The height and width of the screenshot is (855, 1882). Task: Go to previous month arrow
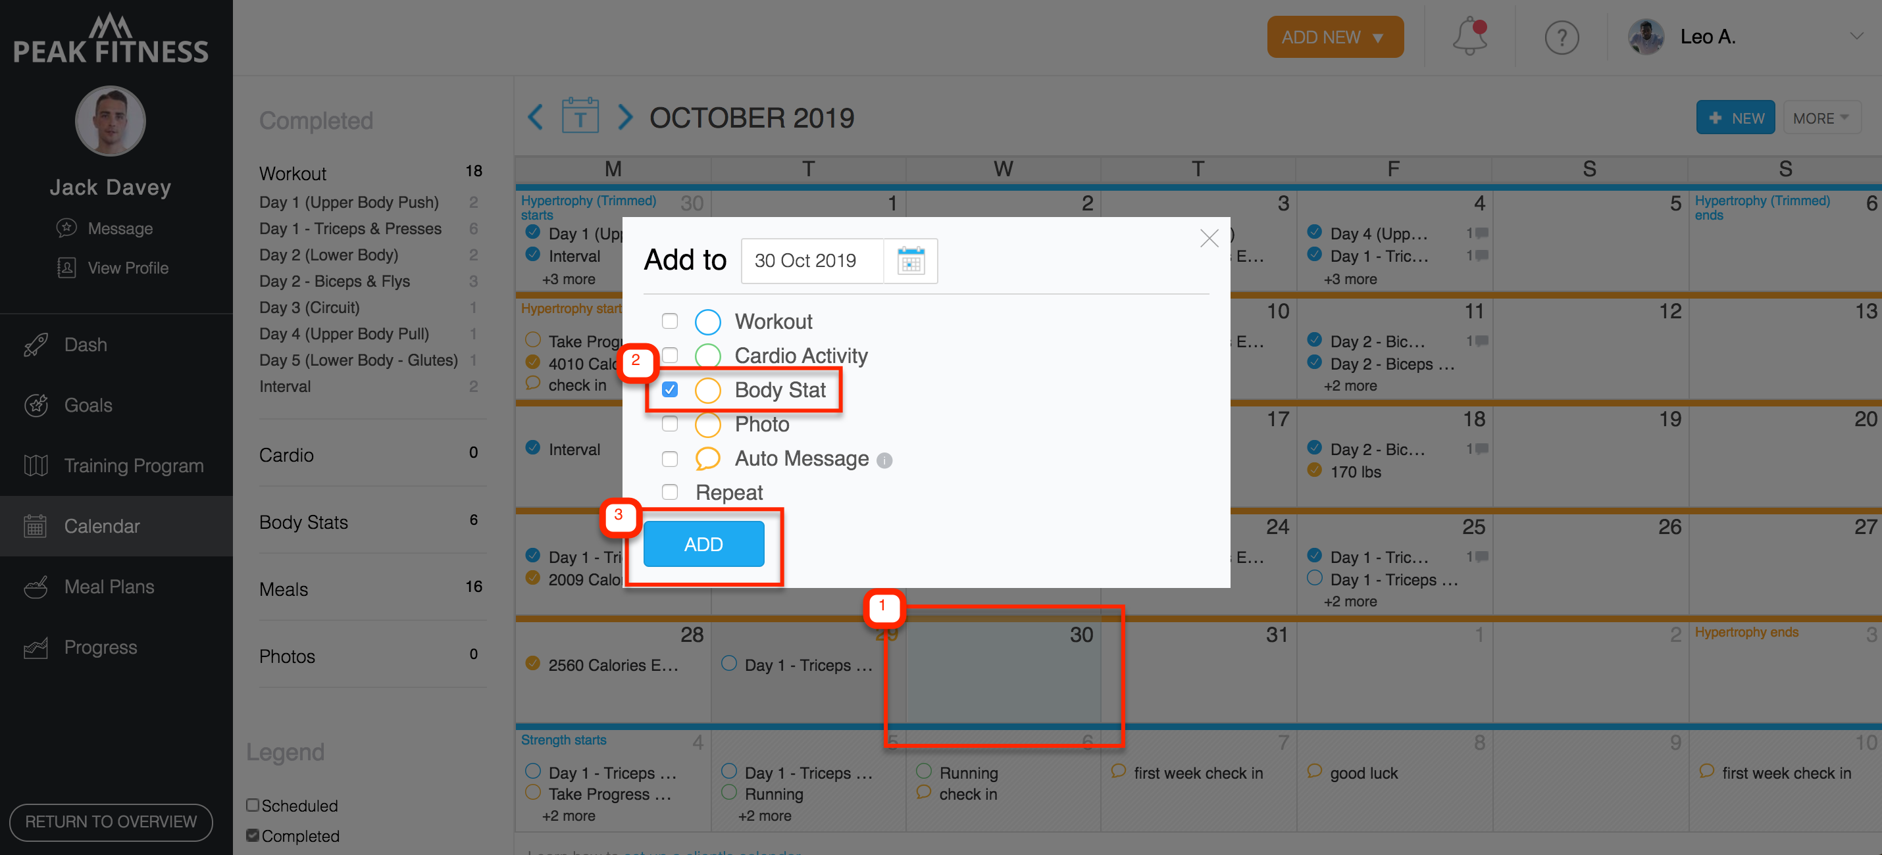click(536, 117)
